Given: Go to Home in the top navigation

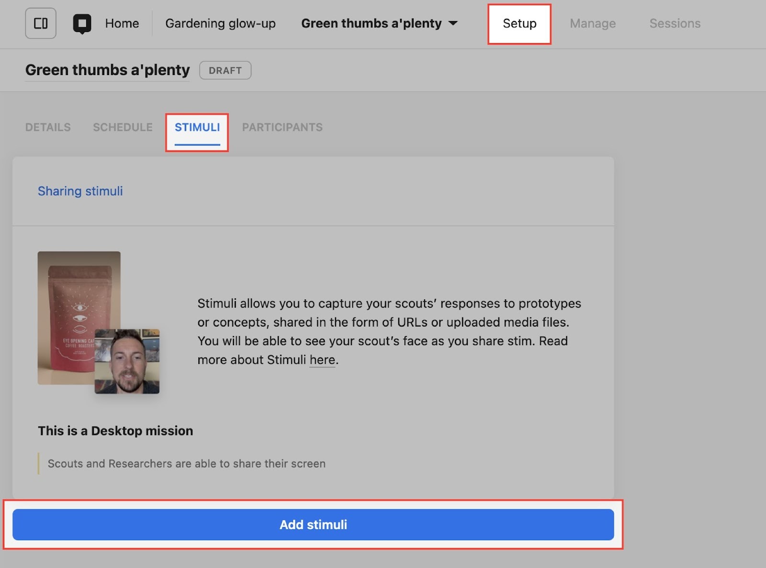Looking at the screenshot, I should tap(122, 23).
